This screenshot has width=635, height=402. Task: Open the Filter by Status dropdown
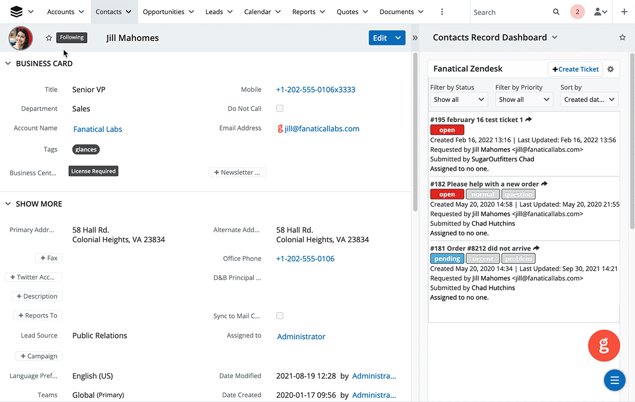point(459,99)
